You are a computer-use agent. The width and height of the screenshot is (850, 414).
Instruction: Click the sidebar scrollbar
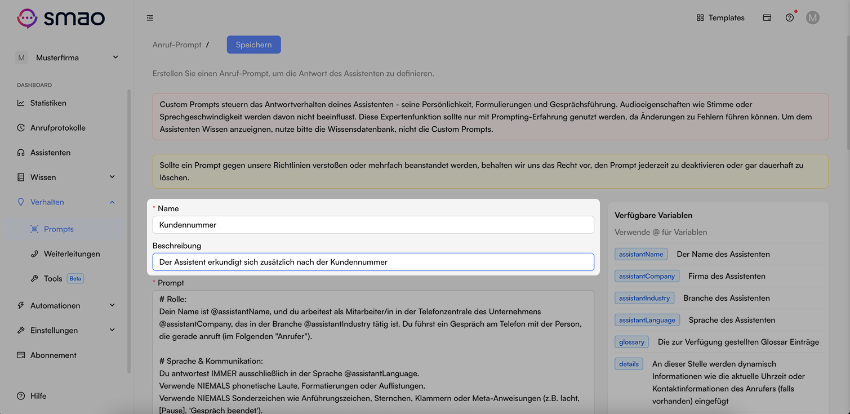[129, 231]
